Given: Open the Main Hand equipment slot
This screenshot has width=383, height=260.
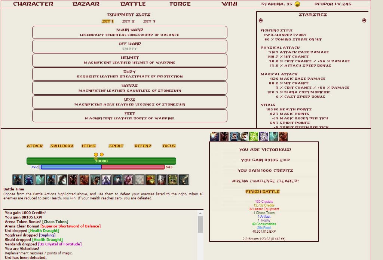Looking at the screenshot, I should pyautogui.click(x=129, y=32).
